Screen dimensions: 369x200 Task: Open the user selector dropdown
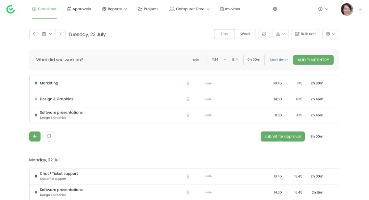pyautogui.click(x=281, y=34)
